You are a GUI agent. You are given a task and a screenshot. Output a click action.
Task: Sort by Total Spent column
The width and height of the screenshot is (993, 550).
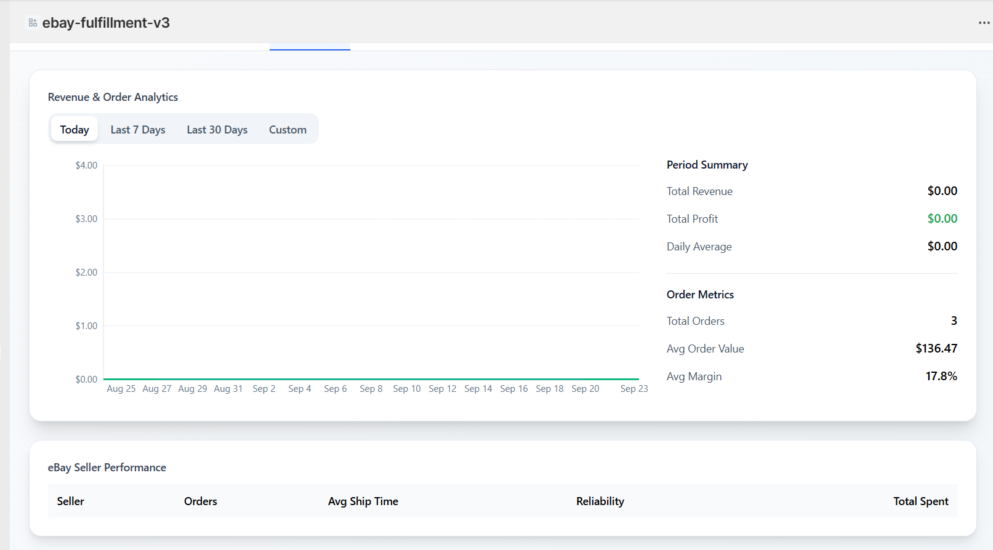920,501
